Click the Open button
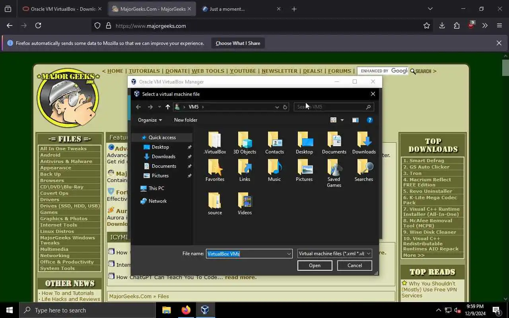 pos(315,266)
